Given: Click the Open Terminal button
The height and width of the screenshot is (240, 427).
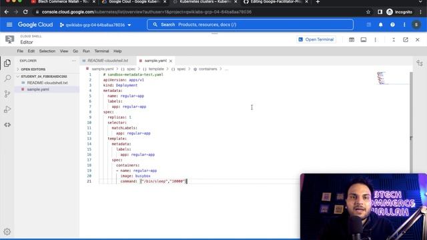Looking at the screenshot, I should pos(316,40).
